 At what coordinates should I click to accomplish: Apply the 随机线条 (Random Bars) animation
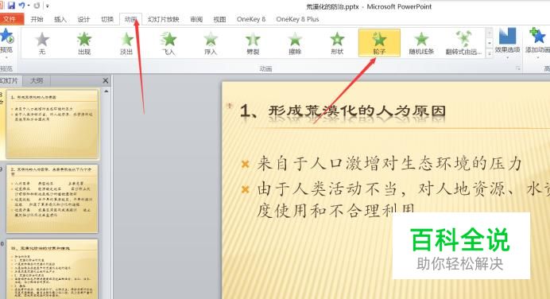(421, 43)
